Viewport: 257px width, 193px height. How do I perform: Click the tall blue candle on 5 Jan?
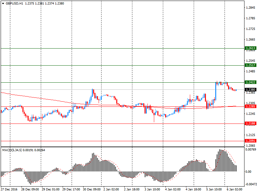click(x=216, y=91)
